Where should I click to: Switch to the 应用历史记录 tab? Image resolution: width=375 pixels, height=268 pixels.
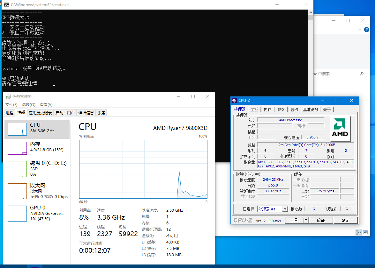tap(40, 113)
